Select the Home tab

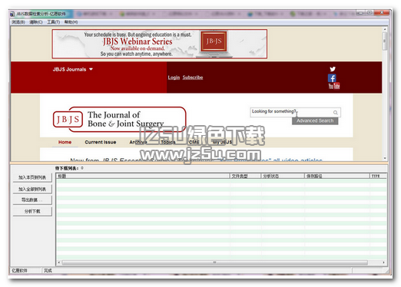65,142
